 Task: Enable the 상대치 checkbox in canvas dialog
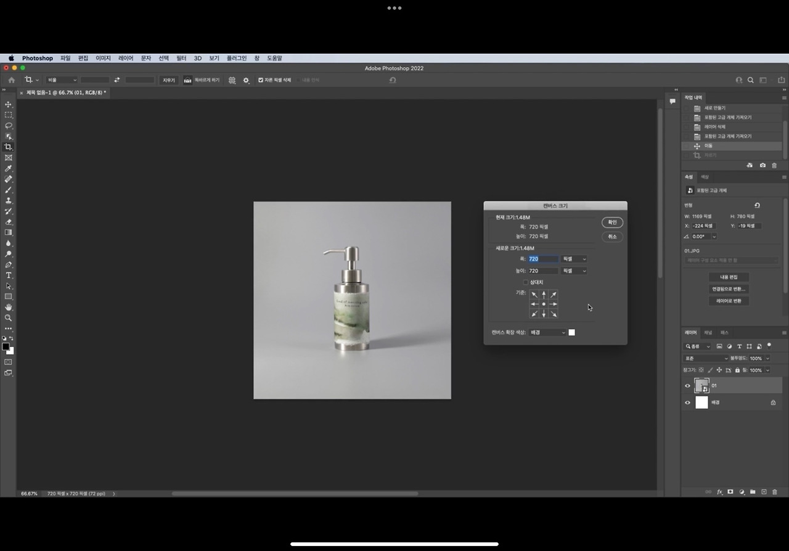(x=525, y=282)
